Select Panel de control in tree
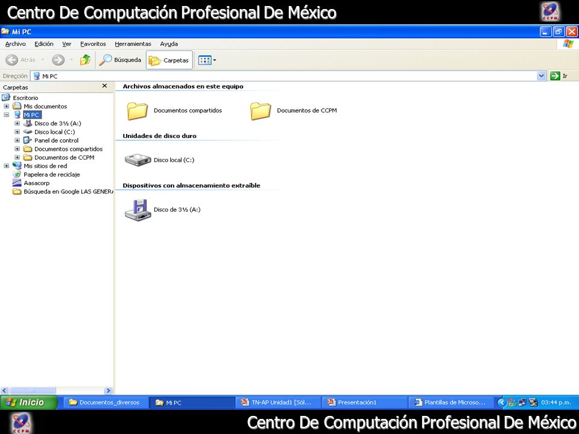Viewport: 579px width, 434px height. pos(57,140)
